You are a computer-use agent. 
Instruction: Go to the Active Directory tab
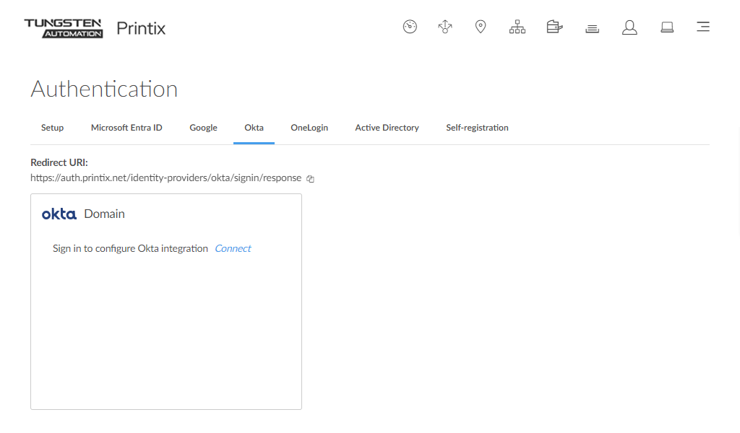pyautogui.click(x=387, y=128)
